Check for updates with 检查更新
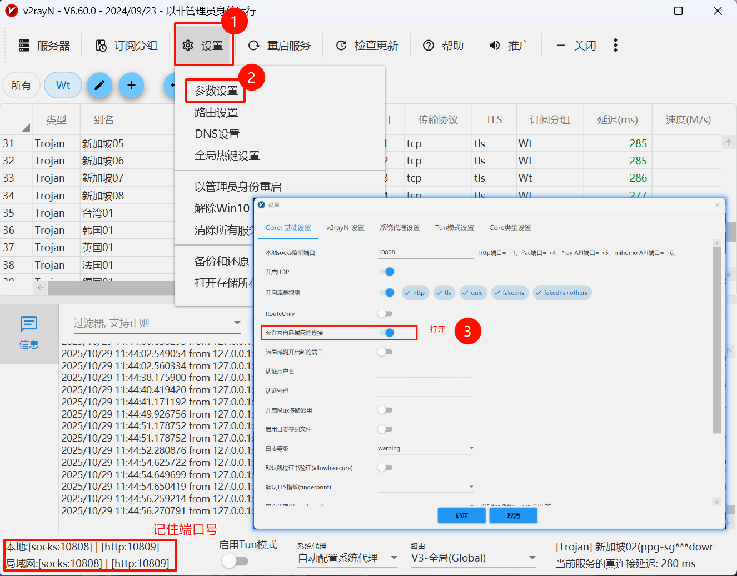Image resolution: width=737 pixels, height=576 pixels. click(367, 46)
